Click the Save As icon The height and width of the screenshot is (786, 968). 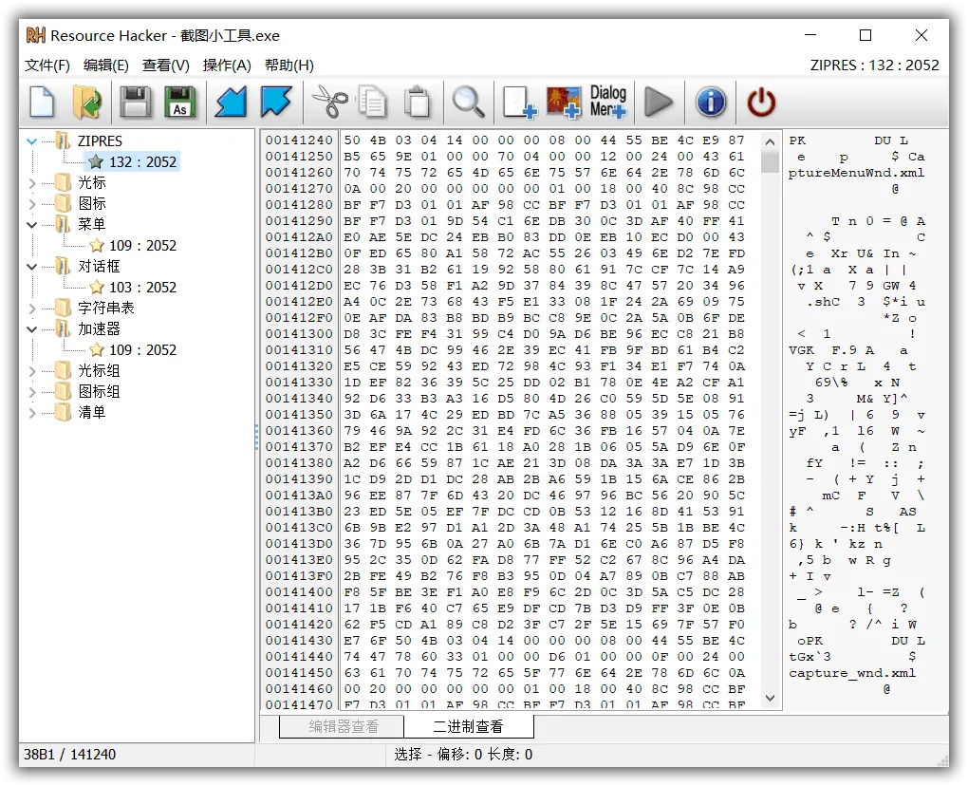(x=180, y=103)
